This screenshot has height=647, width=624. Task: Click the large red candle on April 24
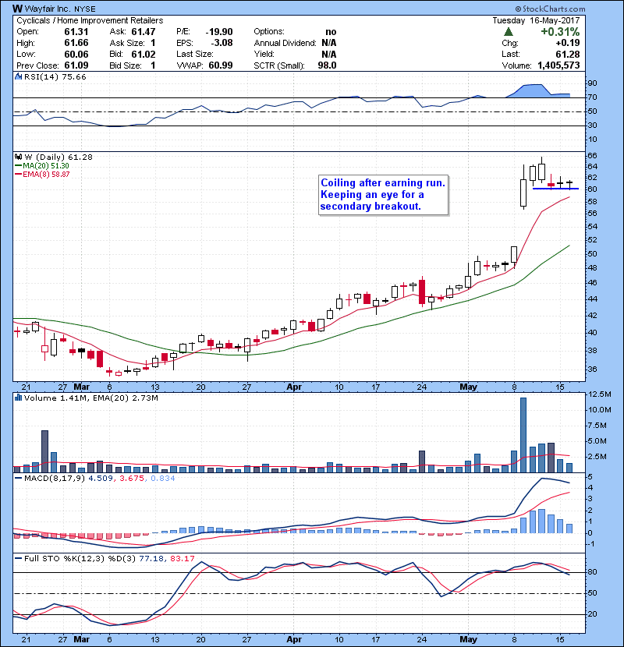click(422, 292)
